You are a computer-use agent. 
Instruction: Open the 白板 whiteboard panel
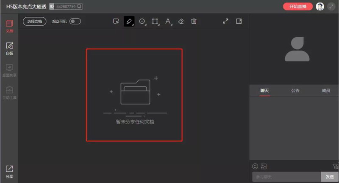[9, 48]
